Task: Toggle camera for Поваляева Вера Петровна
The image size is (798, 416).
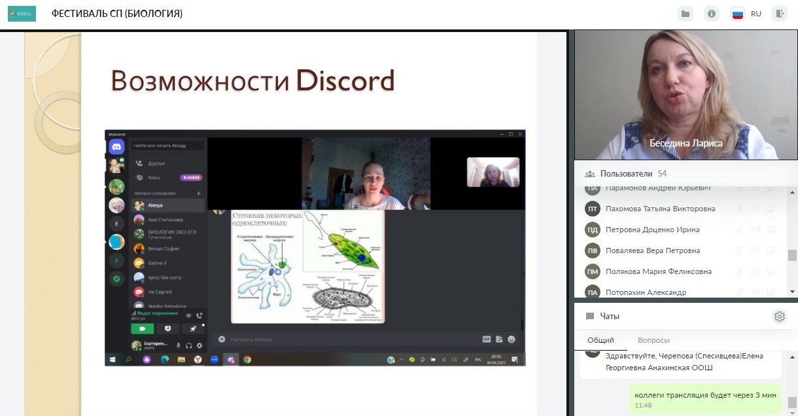Action: tap(755, 251)
